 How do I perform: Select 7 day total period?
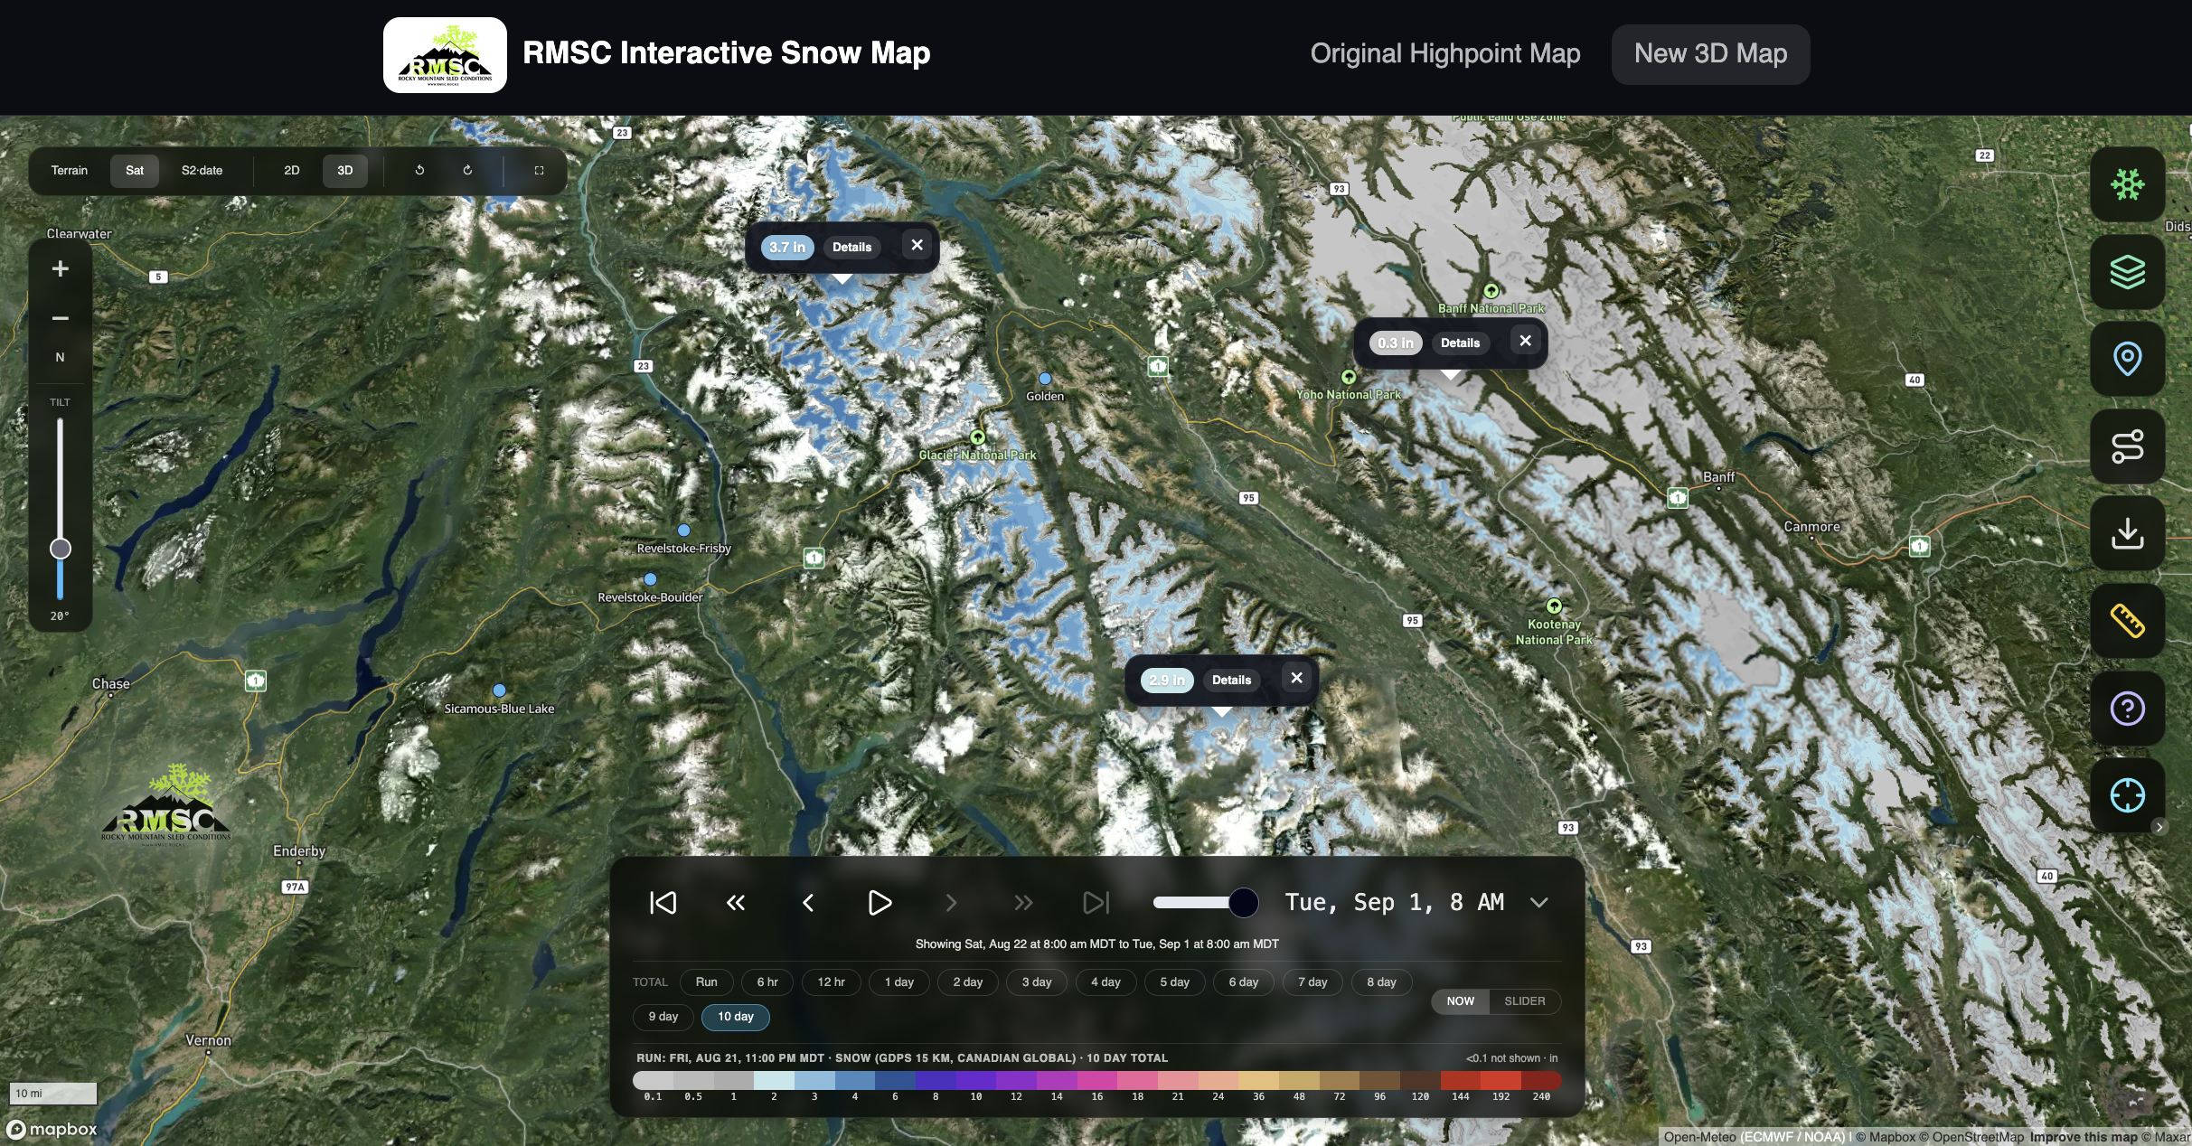pyautogui.click(x=1312, y=982)
